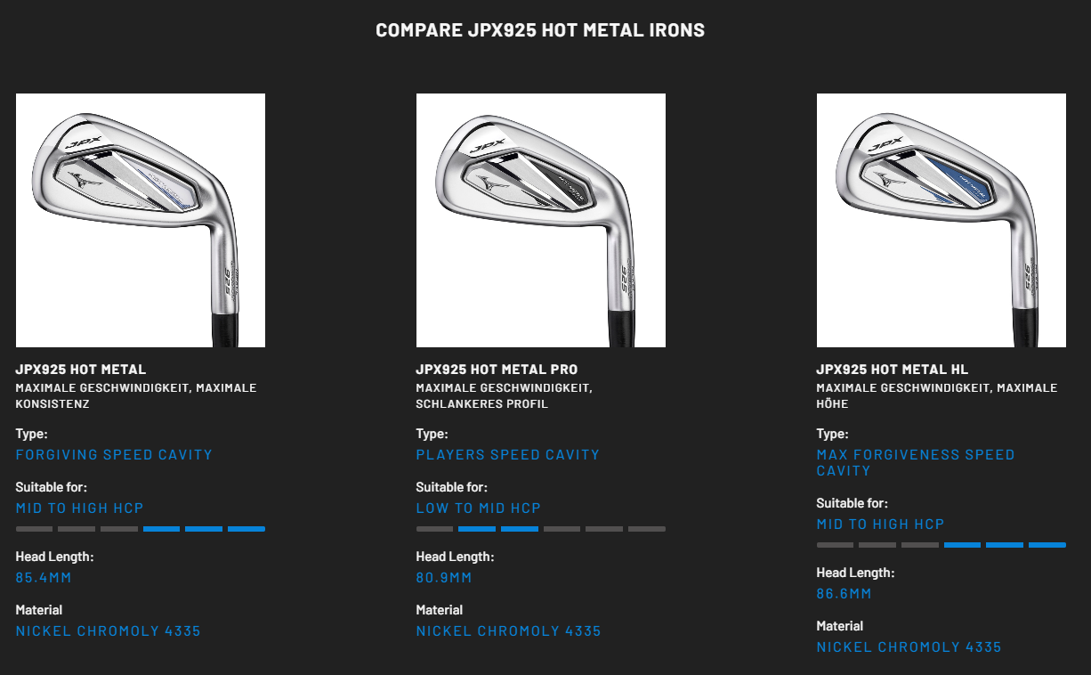The width and height of the screenshot is (1091, 675).
Task: Click the JPX925 Hot Metal Pro product title
Action: (497, 370)
